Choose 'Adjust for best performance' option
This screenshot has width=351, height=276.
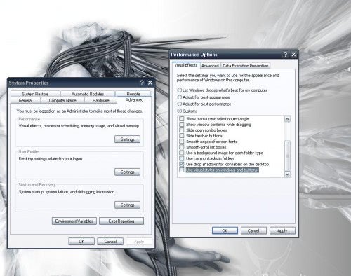[x=180, y=104]
